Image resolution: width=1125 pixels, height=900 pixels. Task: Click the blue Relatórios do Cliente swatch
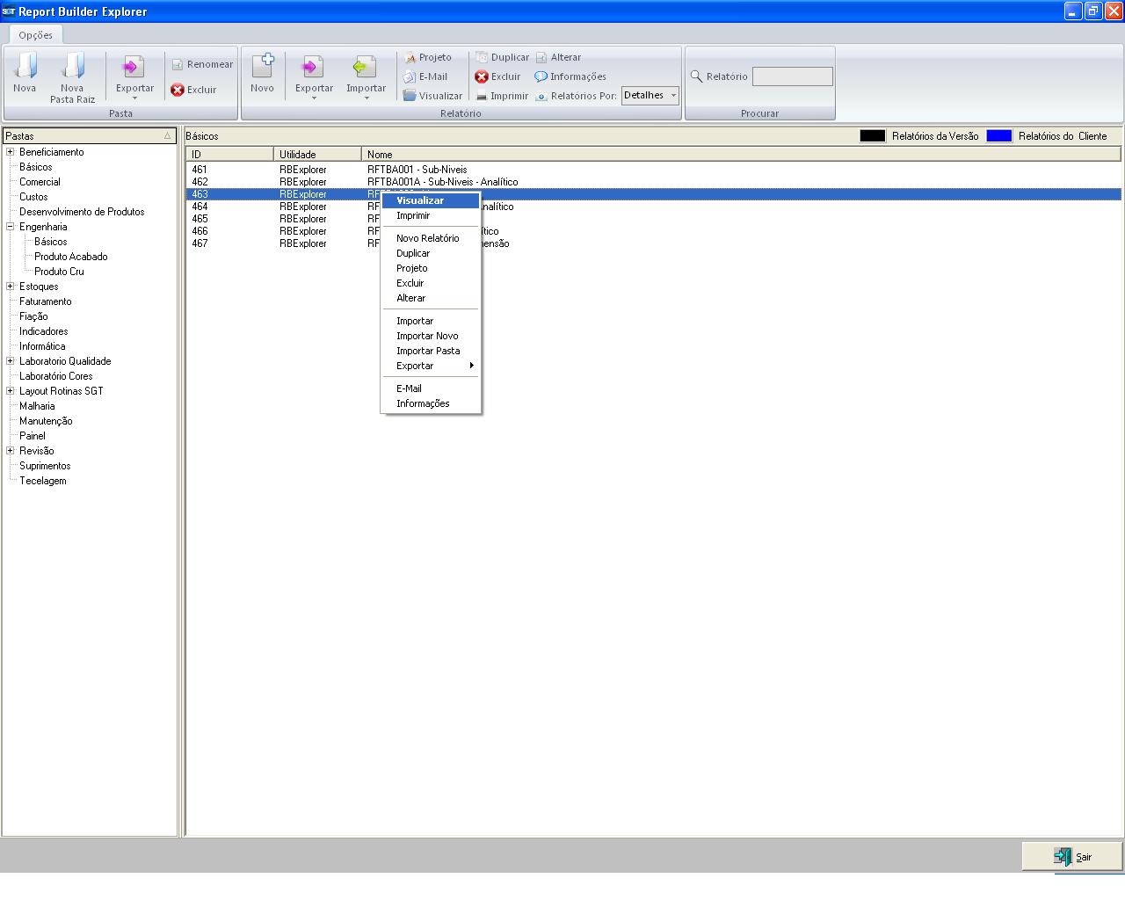[x=998, y=136]
